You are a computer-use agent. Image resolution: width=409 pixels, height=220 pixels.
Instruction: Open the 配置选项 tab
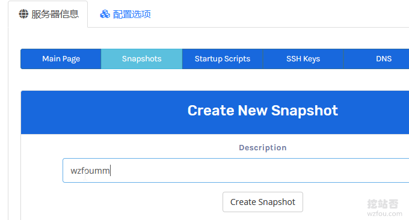coord(125,14)
